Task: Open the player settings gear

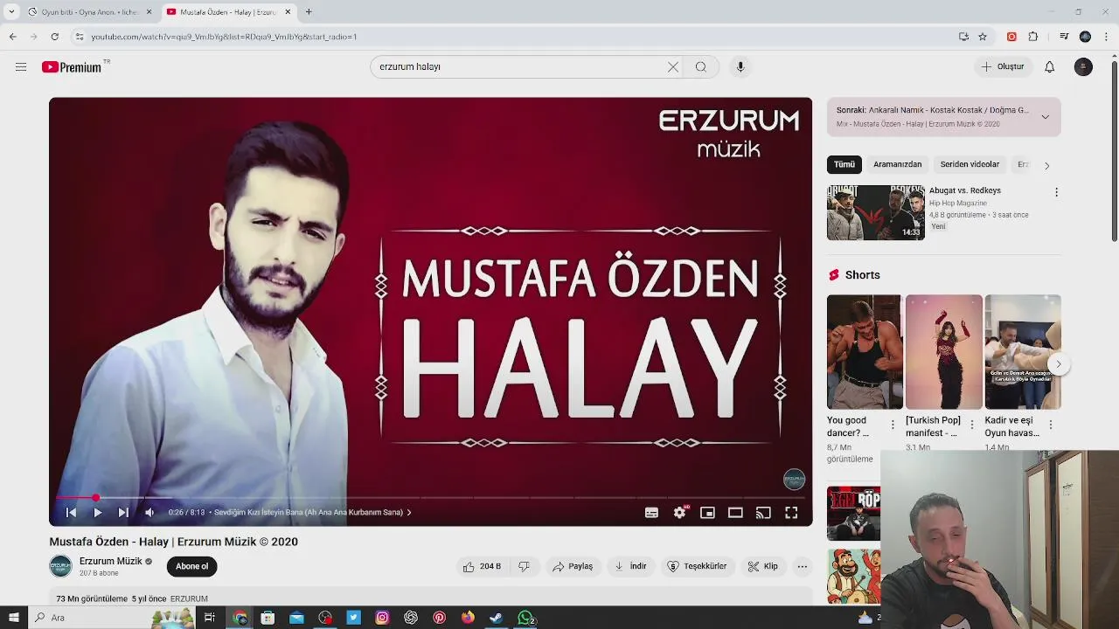Action: coord(679,513)
